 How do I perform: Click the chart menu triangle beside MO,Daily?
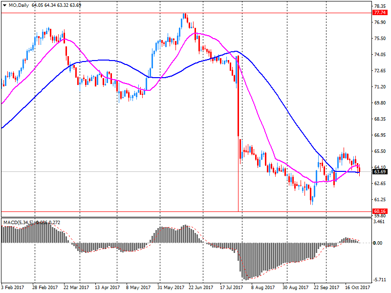(x=4, y=5)
